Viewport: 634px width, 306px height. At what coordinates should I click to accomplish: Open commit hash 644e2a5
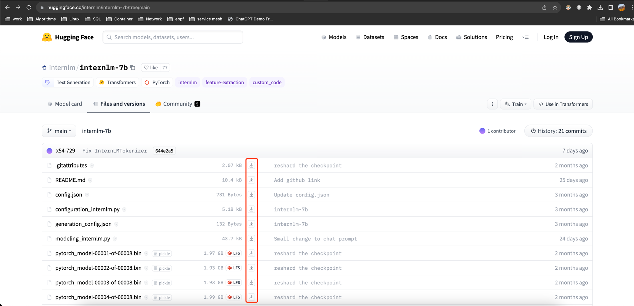tap(164, 151)
